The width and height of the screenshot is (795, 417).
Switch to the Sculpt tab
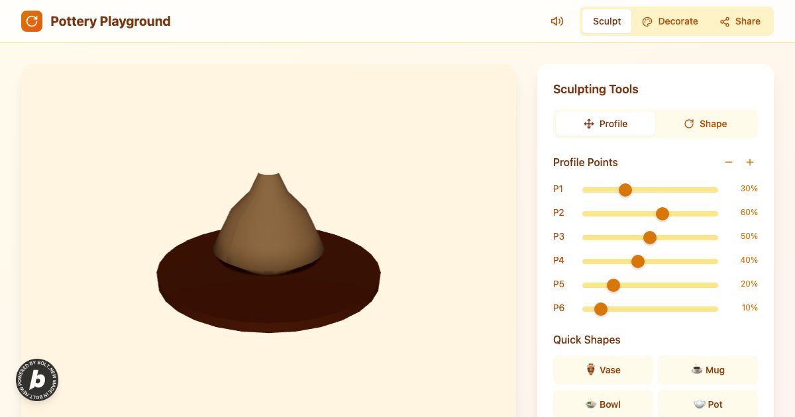coord(607,21)
